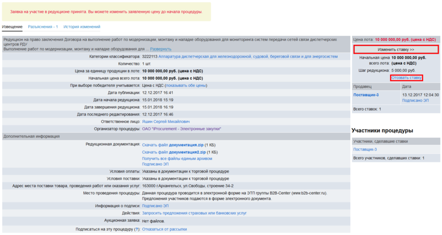The image size is (442, 235).
Task: Click Подписано ЭП in Информация о подписи row
Action: 155,206
